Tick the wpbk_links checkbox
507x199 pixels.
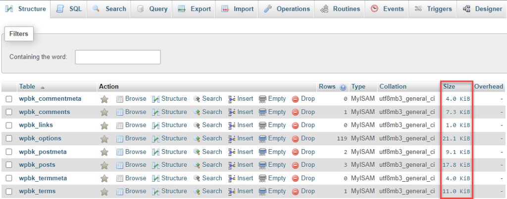[x=9, y=125]
